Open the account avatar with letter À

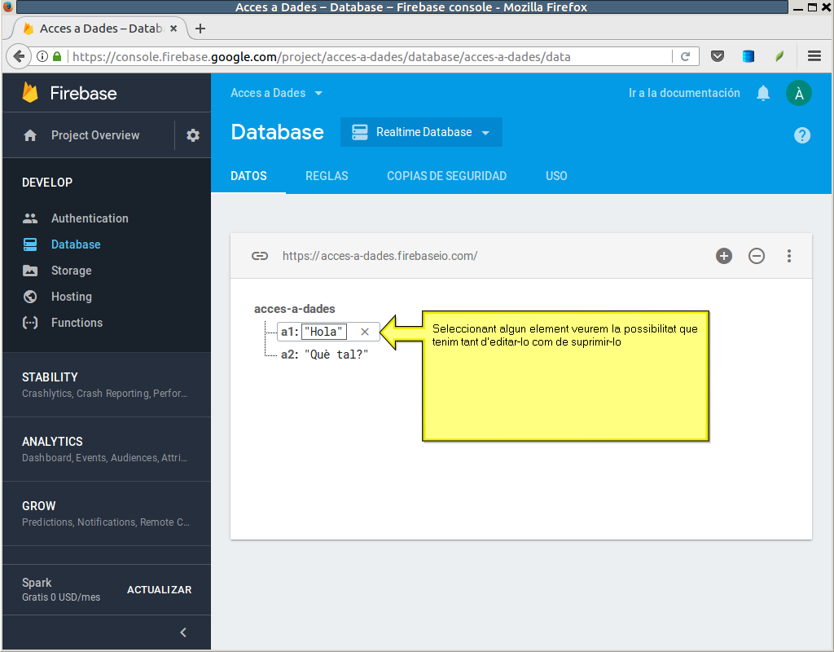coord(799,93)
